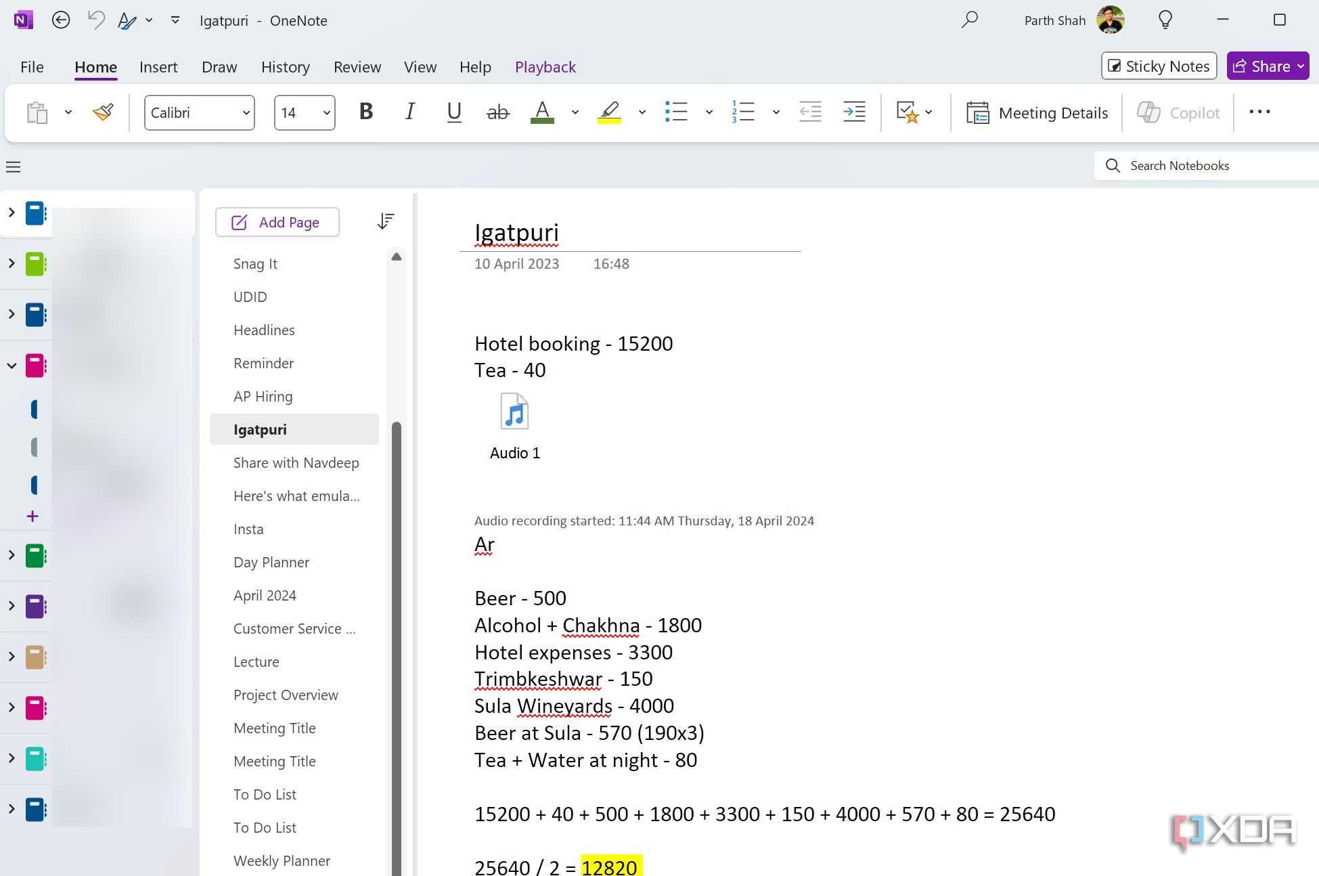Open the font color dropdown arrow
The height and width of the screenshot is (876, 1319).
pos(575,112)
